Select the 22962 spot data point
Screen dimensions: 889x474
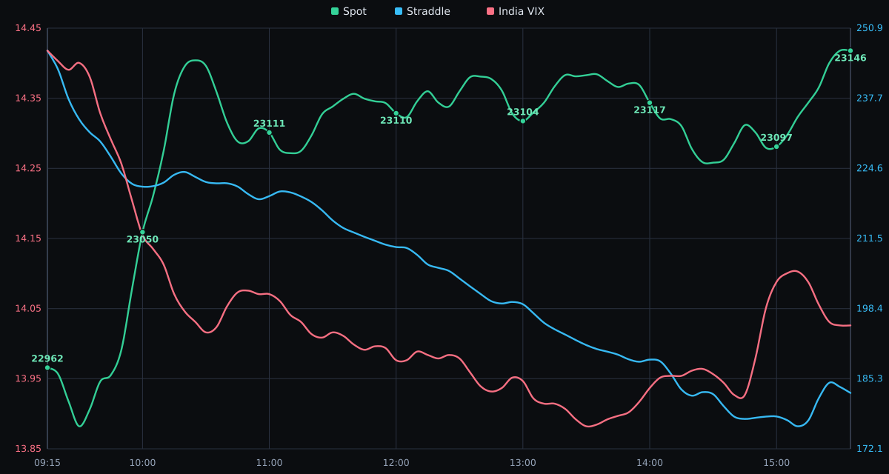point(47,367)
